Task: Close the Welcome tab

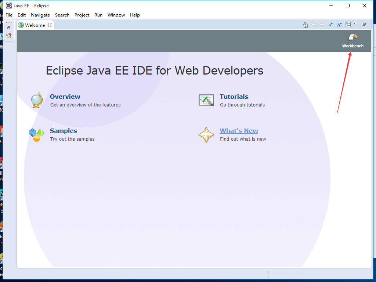Action: point(50,25)
